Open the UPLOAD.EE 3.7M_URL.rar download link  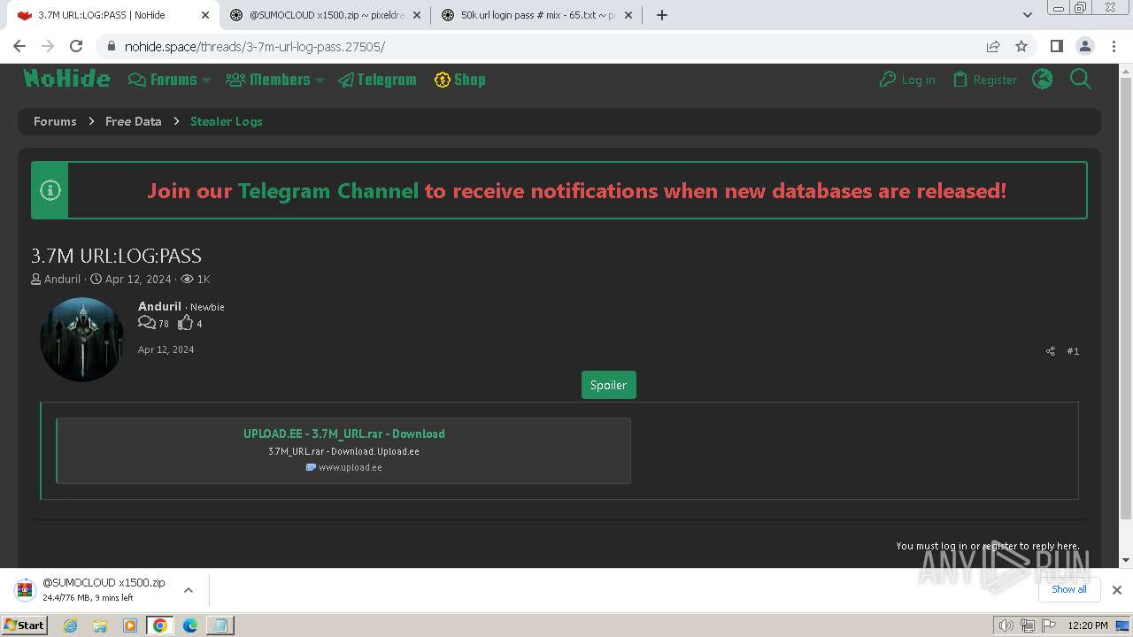pos(344,434)
